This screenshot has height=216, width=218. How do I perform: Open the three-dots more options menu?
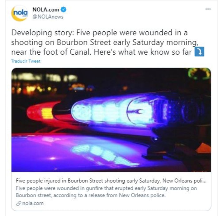tap(208, 9)
